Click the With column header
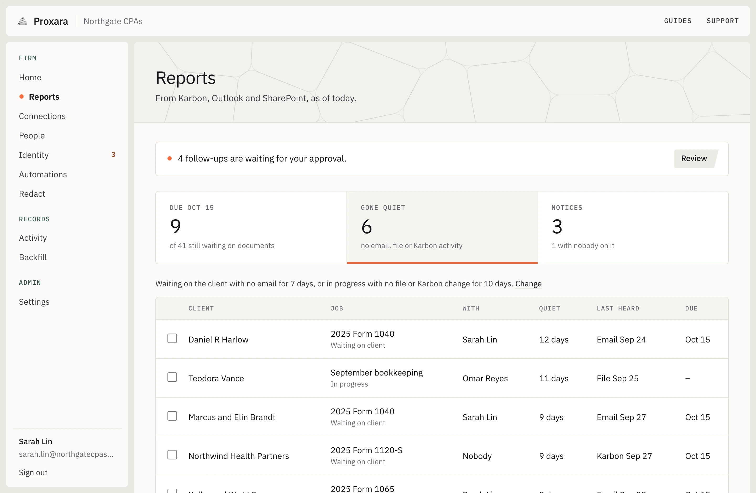The width and height of the screenshot is (756, 493). (x=471, y=308)
